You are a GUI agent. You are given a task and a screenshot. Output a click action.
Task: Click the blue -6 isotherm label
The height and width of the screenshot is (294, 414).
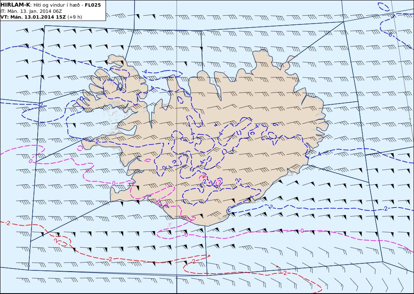(390, 35)
